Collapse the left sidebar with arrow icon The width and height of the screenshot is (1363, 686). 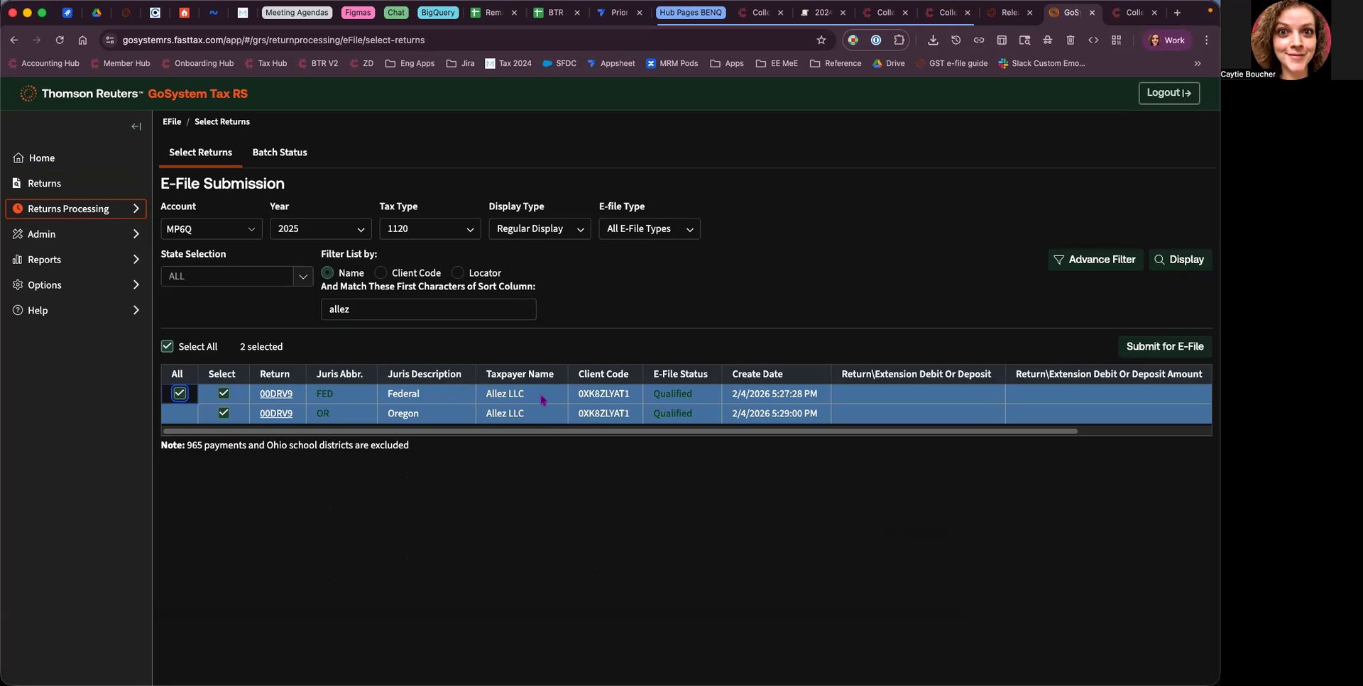tap(136, 126)
